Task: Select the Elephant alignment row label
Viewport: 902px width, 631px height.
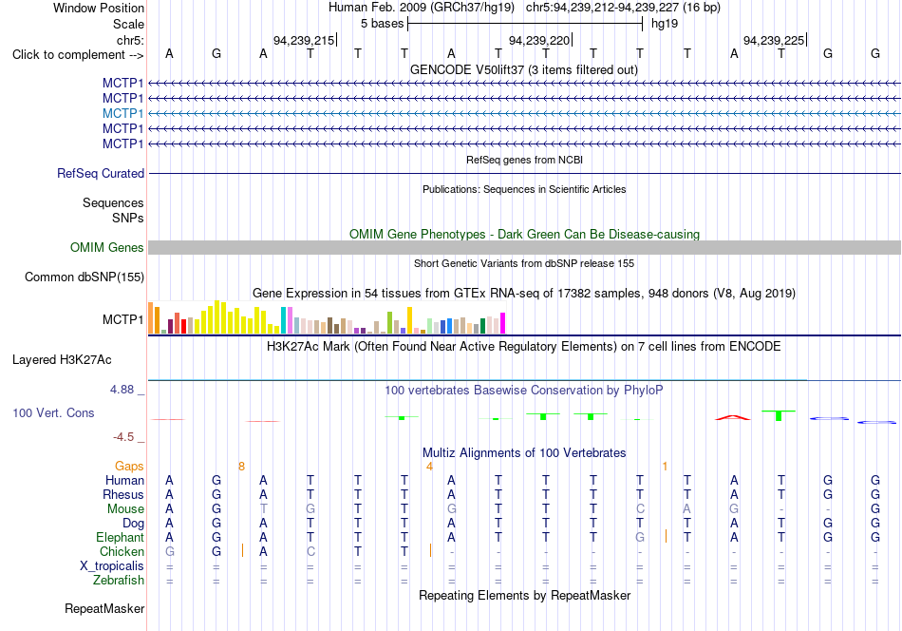Action: [x=120, y=537]
